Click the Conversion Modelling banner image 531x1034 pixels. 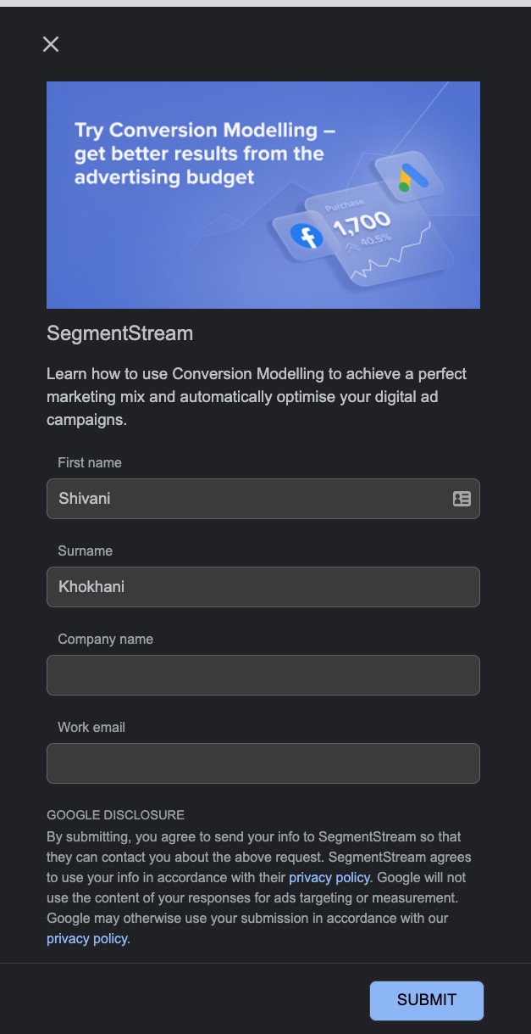(x=263, y=194)
